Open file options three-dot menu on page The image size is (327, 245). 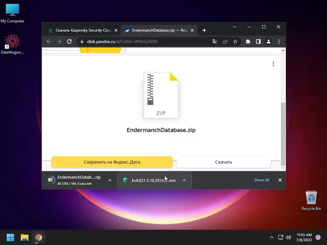(273, 64)
